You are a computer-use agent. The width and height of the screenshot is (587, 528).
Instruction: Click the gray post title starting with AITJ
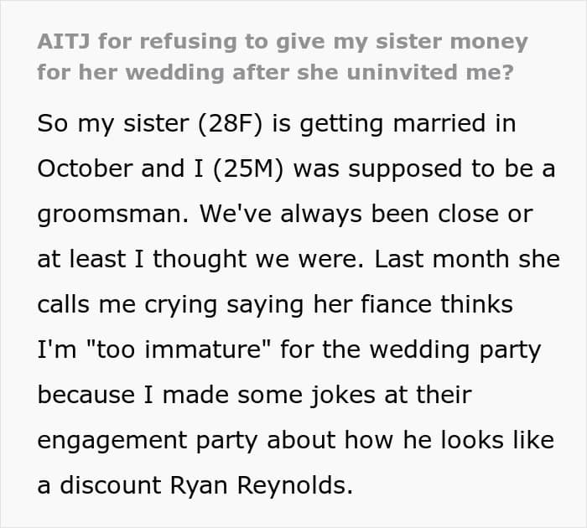[283, 57]
